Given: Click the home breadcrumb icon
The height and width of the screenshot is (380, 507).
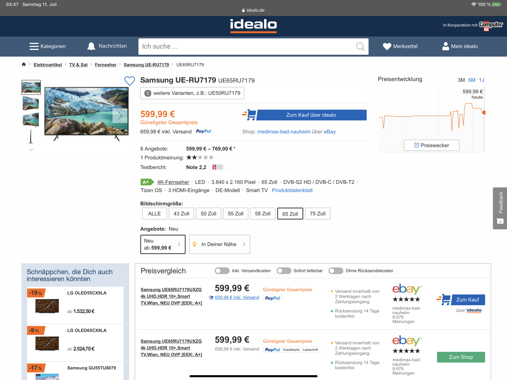Looking at the screenshot, I should [24, 64].
